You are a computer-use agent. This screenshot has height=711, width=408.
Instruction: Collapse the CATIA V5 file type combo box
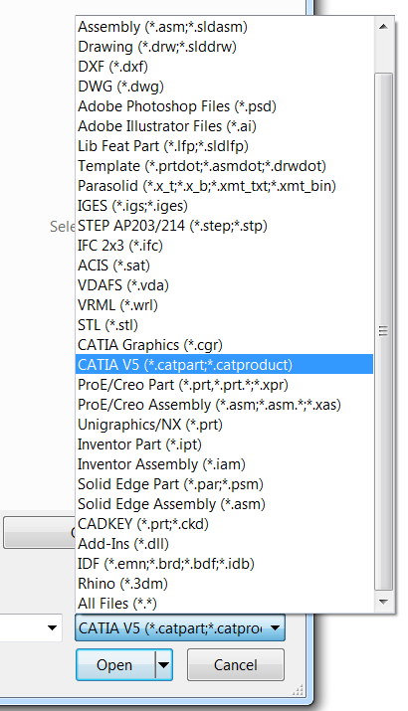tap(181, 628)
